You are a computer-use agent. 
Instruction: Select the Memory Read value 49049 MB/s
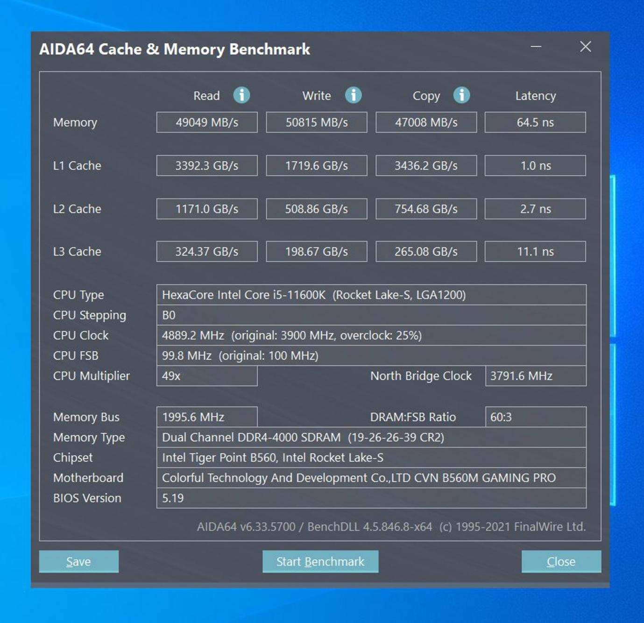tap(207, 122)
